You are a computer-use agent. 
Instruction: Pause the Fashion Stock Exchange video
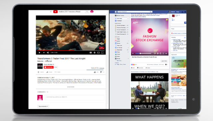tap(133, 54)
